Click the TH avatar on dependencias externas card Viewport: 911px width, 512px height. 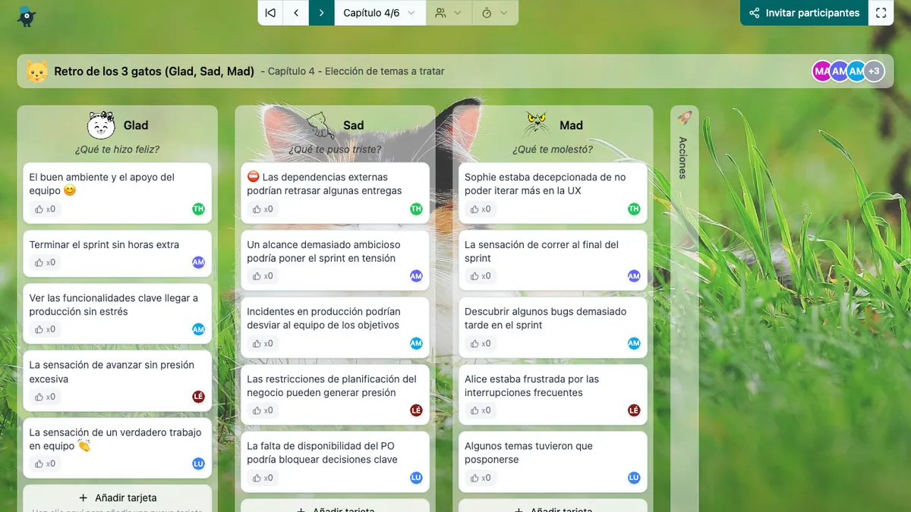click(x=416, y=209)
